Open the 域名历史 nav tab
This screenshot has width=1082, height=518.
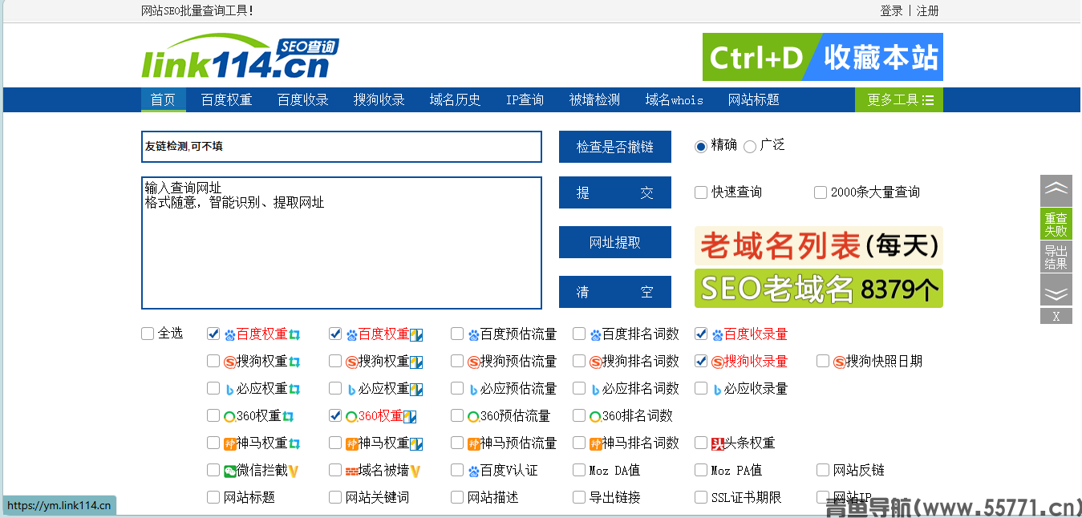pos(456,100)
